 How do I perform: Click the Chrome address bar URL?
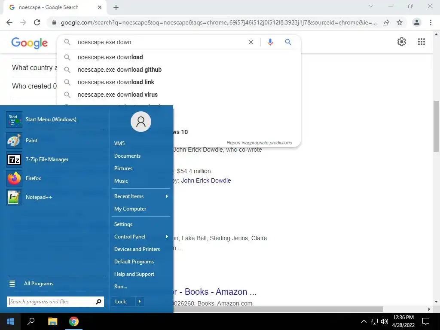point(219,22)
